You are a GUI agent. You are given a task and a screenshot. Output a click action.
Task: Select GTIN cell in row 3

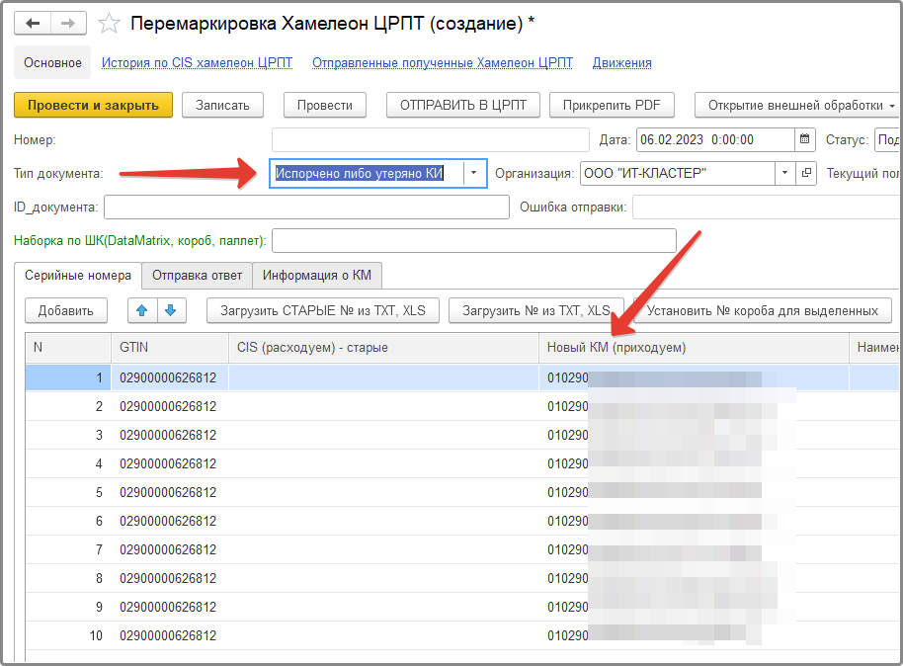(170, 435)
